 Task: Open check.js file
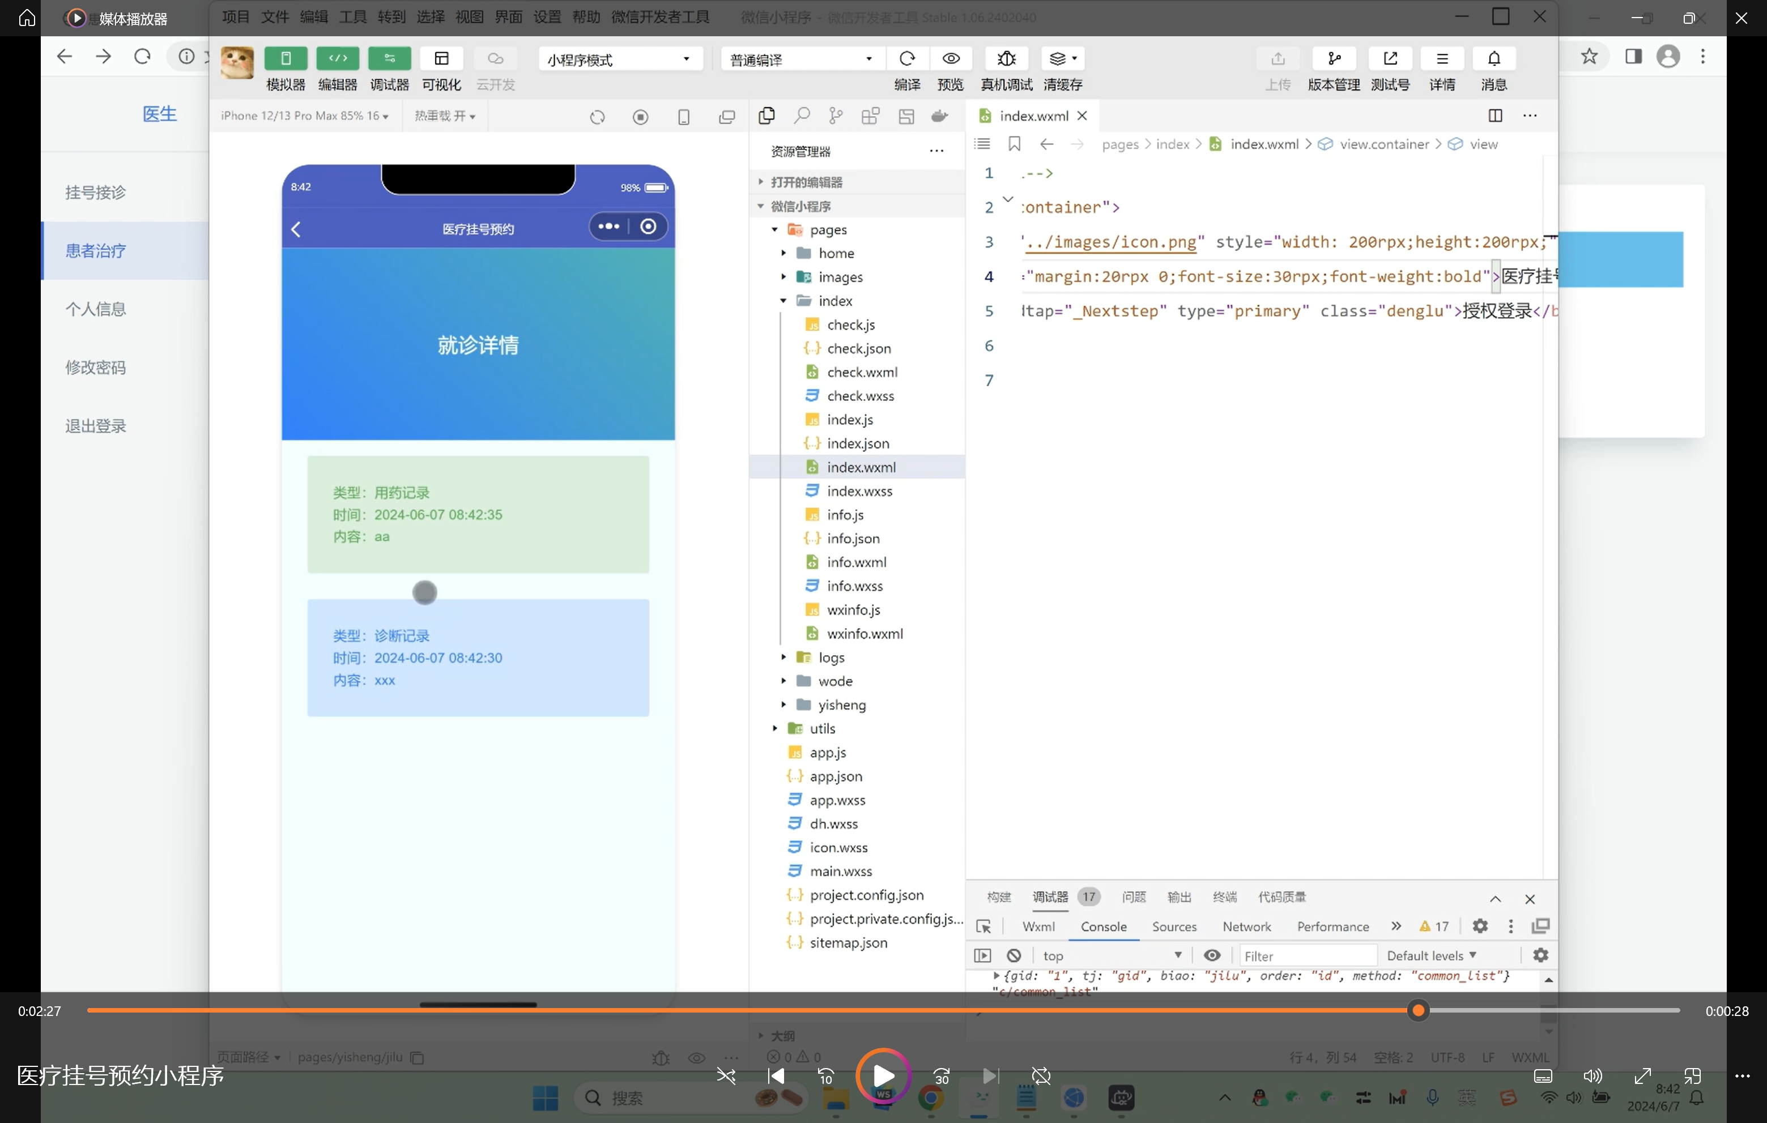850,325
